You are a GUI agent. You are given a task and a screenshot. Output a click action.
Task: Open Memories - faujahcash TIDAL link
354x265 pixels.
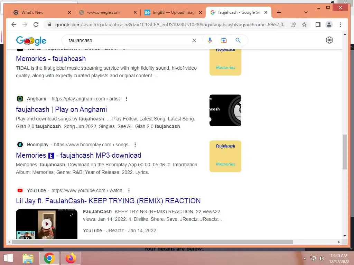click(51, 59)
